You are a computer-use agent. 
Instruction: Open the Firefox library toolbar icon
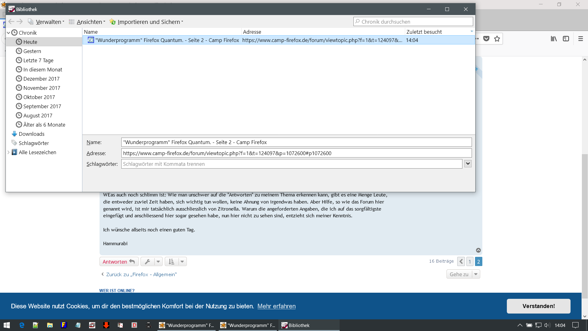(554, 39)
